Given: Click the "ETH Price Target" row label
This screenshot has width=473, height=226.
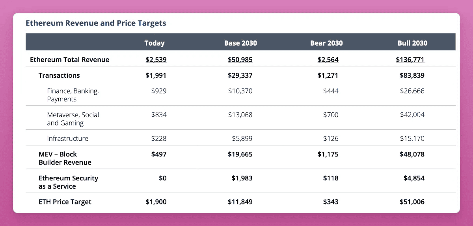Looking at the screenshot, I should (x=65, y=202).
